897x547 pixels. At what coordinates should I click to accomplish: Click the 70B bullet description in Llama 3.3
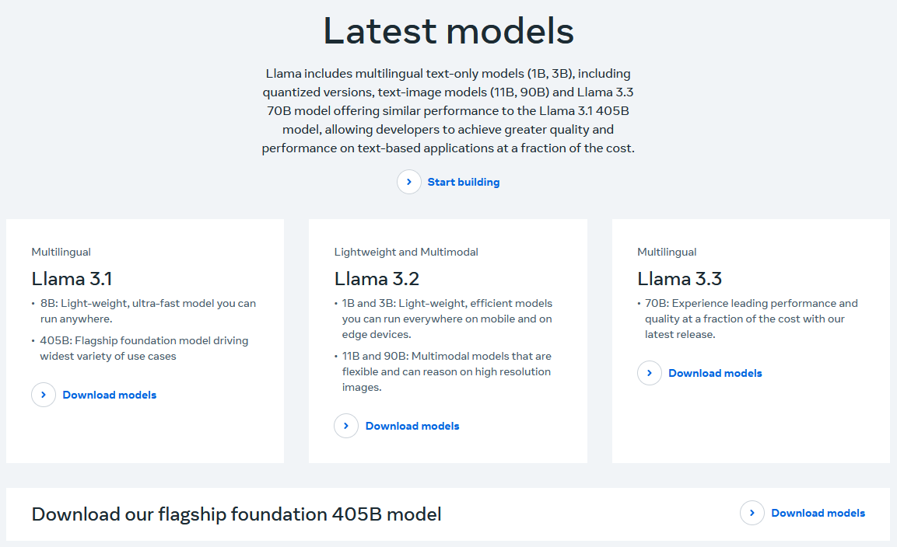(750, 319)
